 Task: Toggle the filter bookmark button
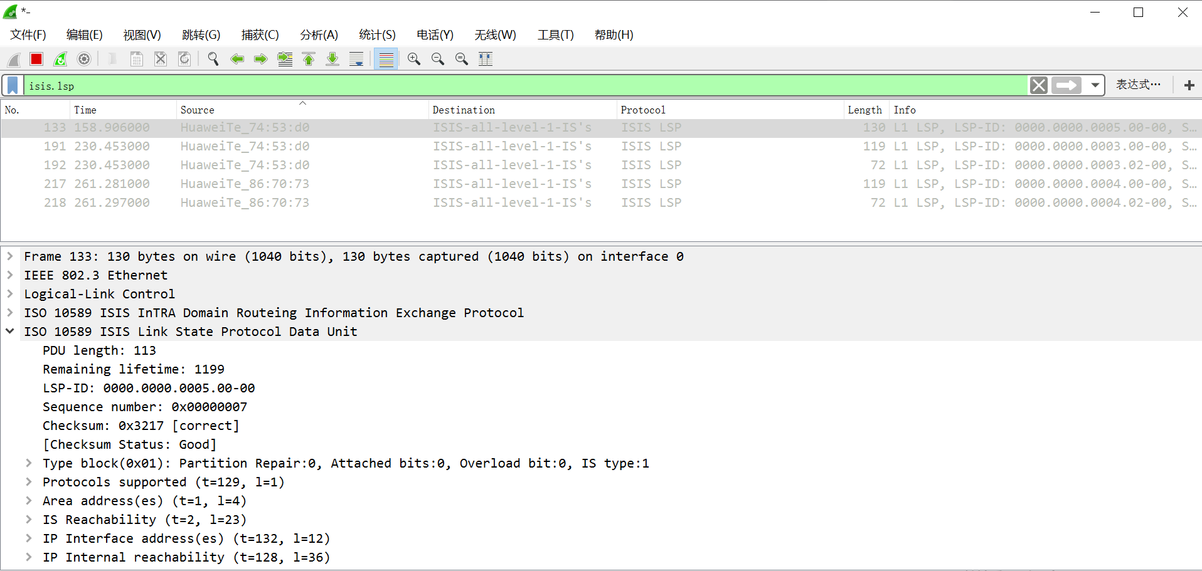pos(12,85)
